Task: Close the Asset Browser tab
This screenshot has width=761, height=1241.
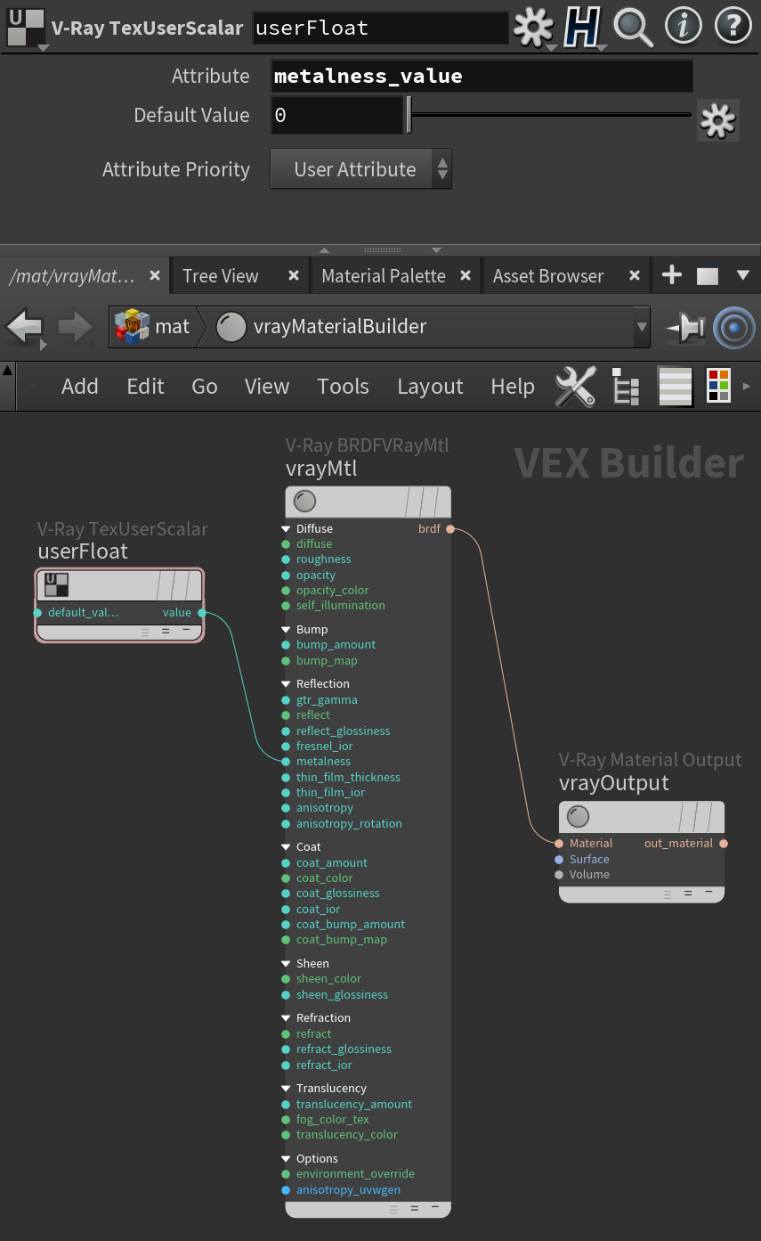Action: click(635, 276)
